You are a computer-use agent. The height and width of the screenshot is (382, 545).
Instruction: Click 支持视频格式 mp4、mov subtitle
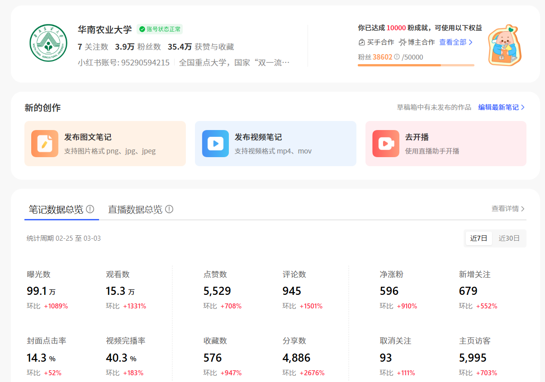pos(273,151)
